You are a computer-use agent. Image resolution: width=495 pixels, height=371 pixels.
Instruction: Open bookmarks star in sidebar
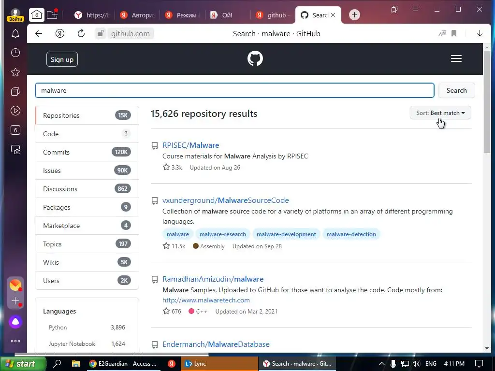[x=15, y=72]
